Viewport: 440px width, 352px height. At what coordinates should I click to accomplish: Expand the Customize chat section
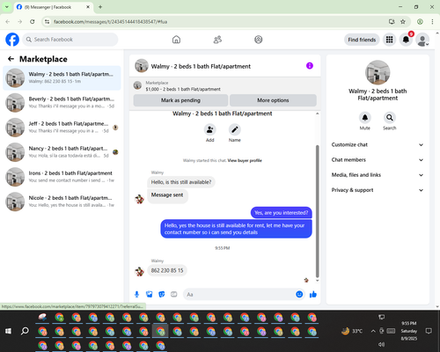click(x=378, y=144)
